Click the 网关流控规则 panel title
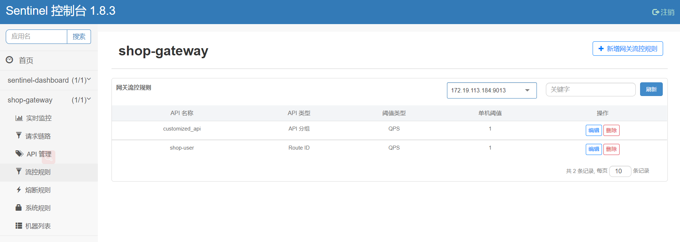This screenshot has height=242, width=680. pos(133,88)
